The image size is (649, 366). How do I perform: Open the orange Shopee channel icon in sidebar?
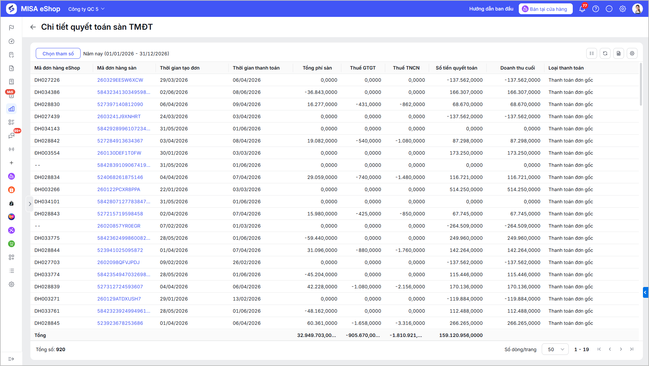[11, 190]
